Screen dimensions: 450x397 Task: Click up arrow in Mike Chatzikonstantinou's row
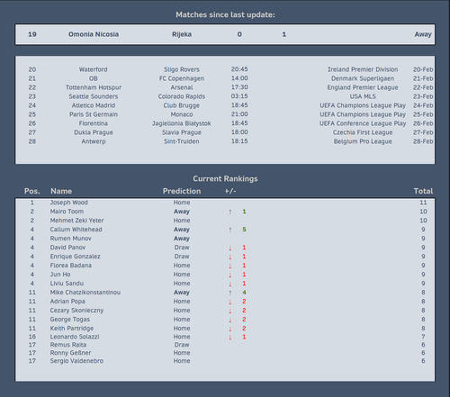(230, 293)
